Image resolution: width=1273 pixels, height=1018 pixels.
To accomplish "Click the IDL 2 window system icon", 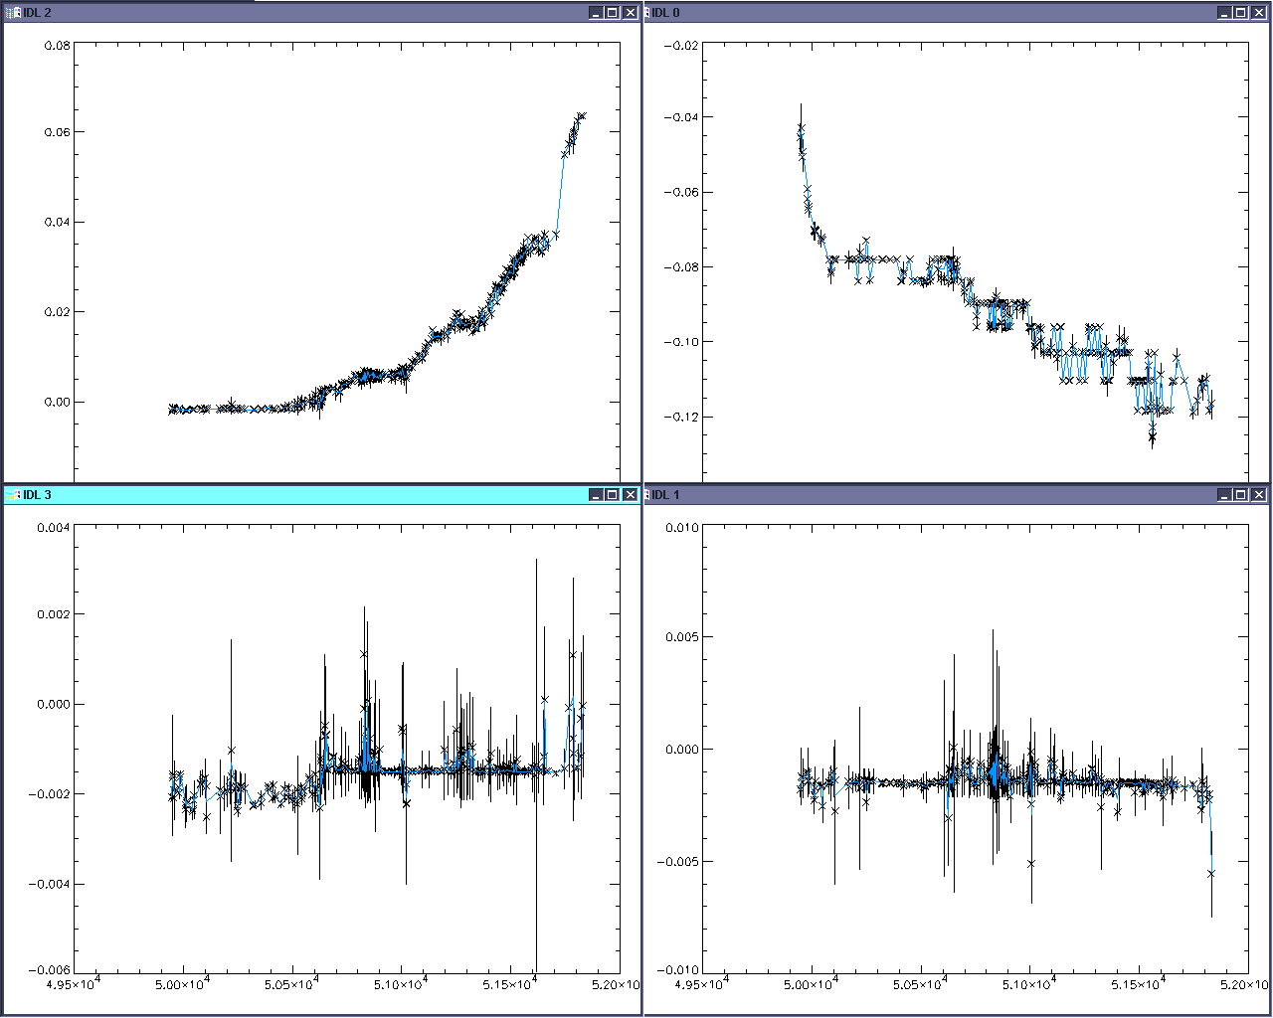I will (x=14, y=13).
